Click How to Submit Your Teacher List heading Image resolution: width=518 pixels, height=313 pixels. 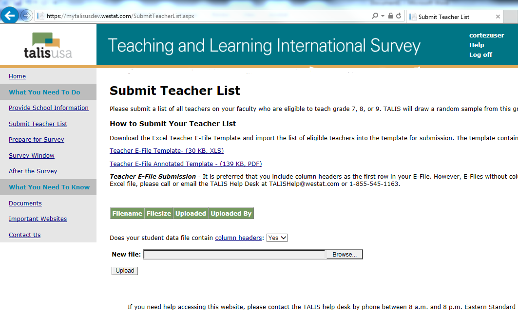(173, 124)
